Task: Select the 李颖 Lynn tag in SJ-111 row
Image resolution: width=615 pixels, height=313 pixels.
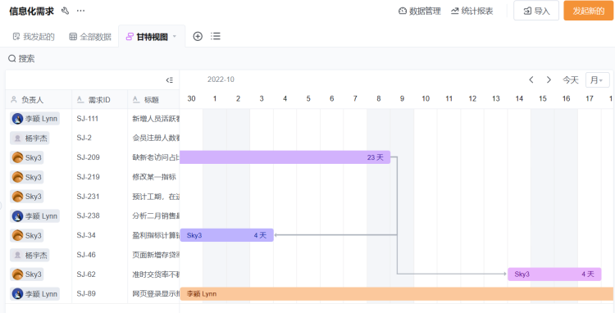Action: (35, 119)
